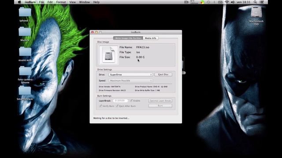This screenshot has height=158, width=282.
Task: Click the ven 18:31 clock
Action: (x=243, y=2)
